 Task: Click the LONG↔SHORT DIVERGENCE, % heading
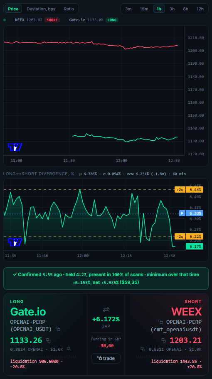coord(39,174)
